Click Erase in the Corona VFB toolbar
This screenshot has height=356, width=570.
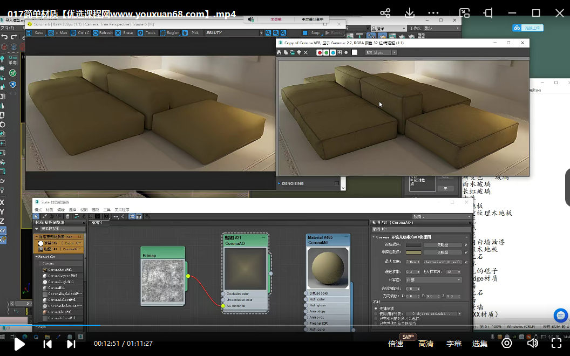pos(125,33)
